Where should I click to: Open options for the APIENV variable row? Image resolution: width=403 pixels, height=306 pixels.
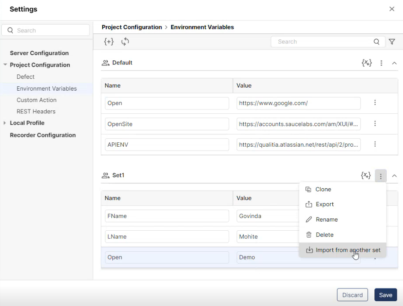pos(375,144)
